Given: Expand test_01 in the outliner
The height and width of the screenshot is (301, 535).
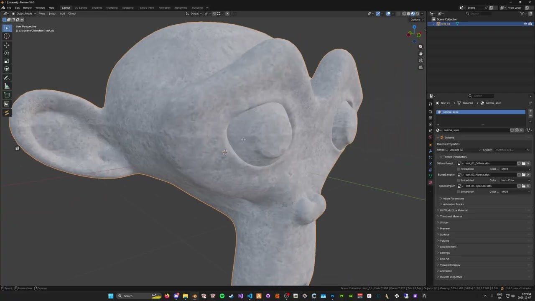Looking at the screenshot, I should 434,24.
